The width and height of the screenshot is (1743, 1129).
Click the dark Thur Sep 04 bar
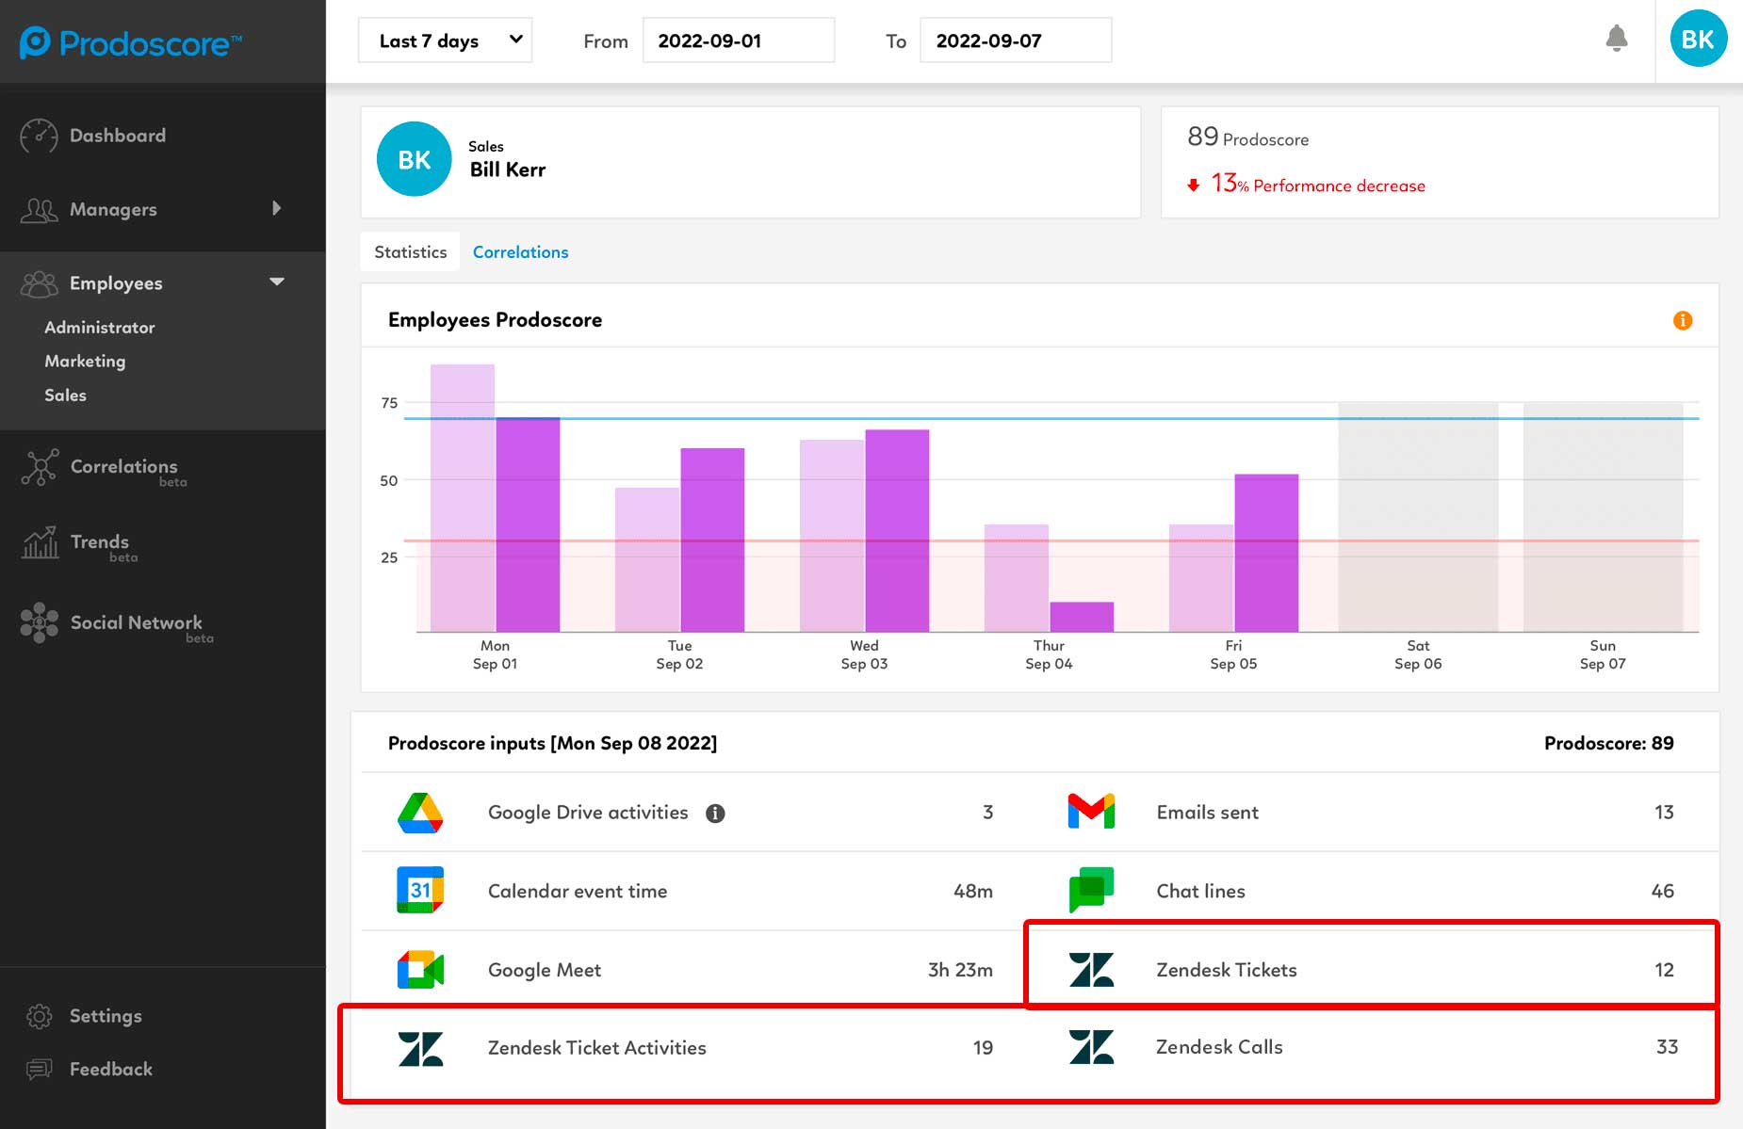coord(1082,617)
